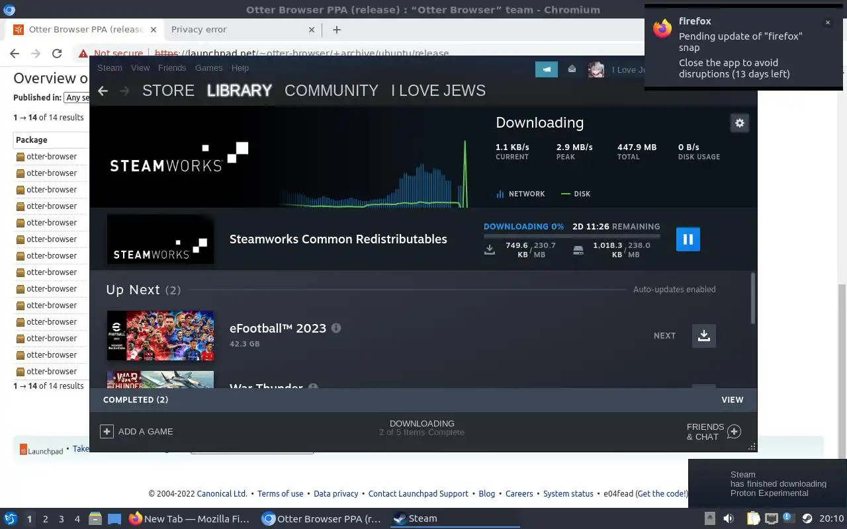Click the Chromium page vertical scrollbar
The height and width of the screenshot is (529, 847).
point(842,370)
